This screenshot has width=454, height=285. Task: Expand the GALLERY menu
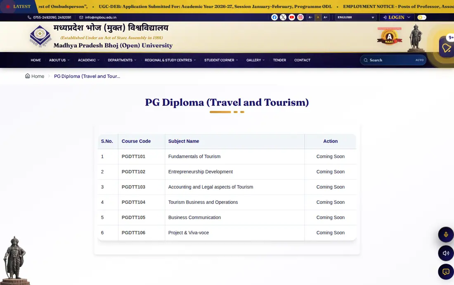pyautogui.click(x=255, y=60)
